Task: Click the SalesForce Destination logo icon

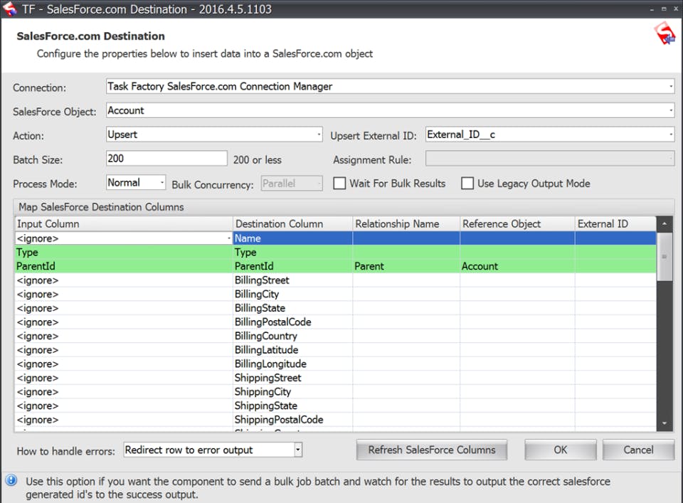Action: click(x=665, y=34)
